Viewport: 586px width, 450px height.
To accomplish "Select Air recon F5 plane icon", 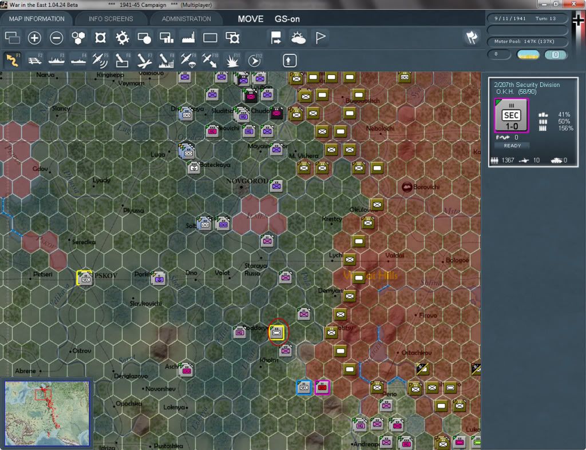I will click(100, 60).
